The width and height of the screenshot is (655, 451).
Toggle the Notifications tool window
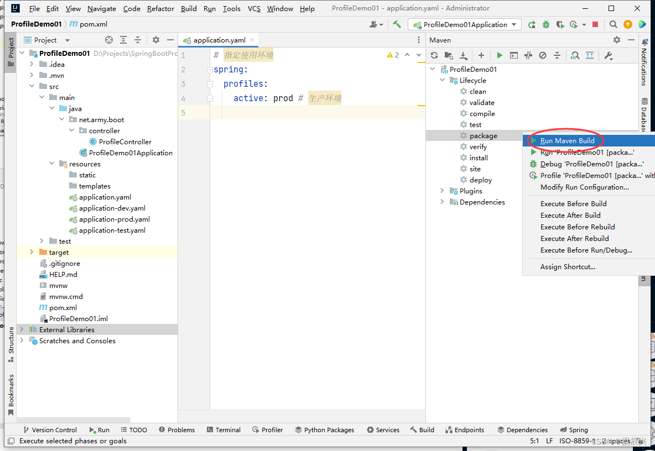(x=644, y=62)
